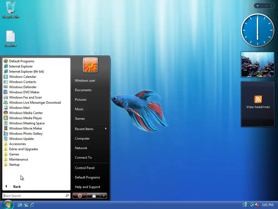The image size is (278, 209).
Task: Click the power sleep button
Action: coord(80,196)
